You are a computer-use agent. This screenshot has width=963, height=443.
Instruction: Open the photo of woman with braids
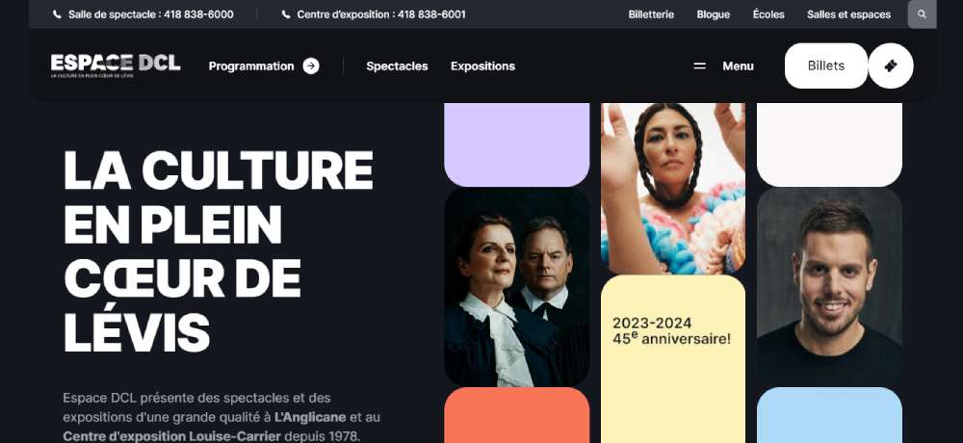673,188
